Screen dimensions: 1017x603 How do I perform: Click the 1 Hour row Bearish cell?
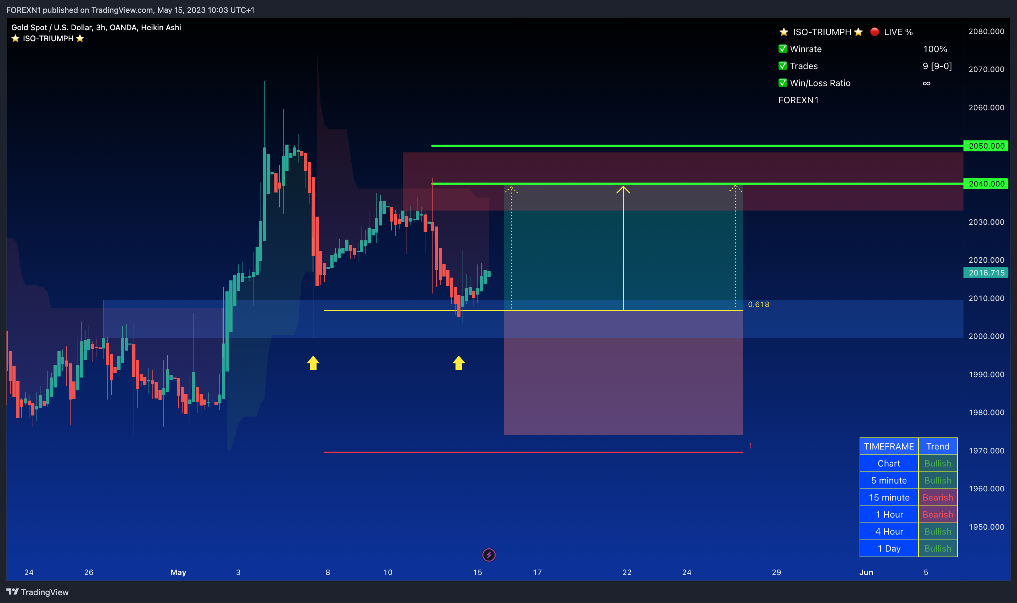(x=938, y=514)
